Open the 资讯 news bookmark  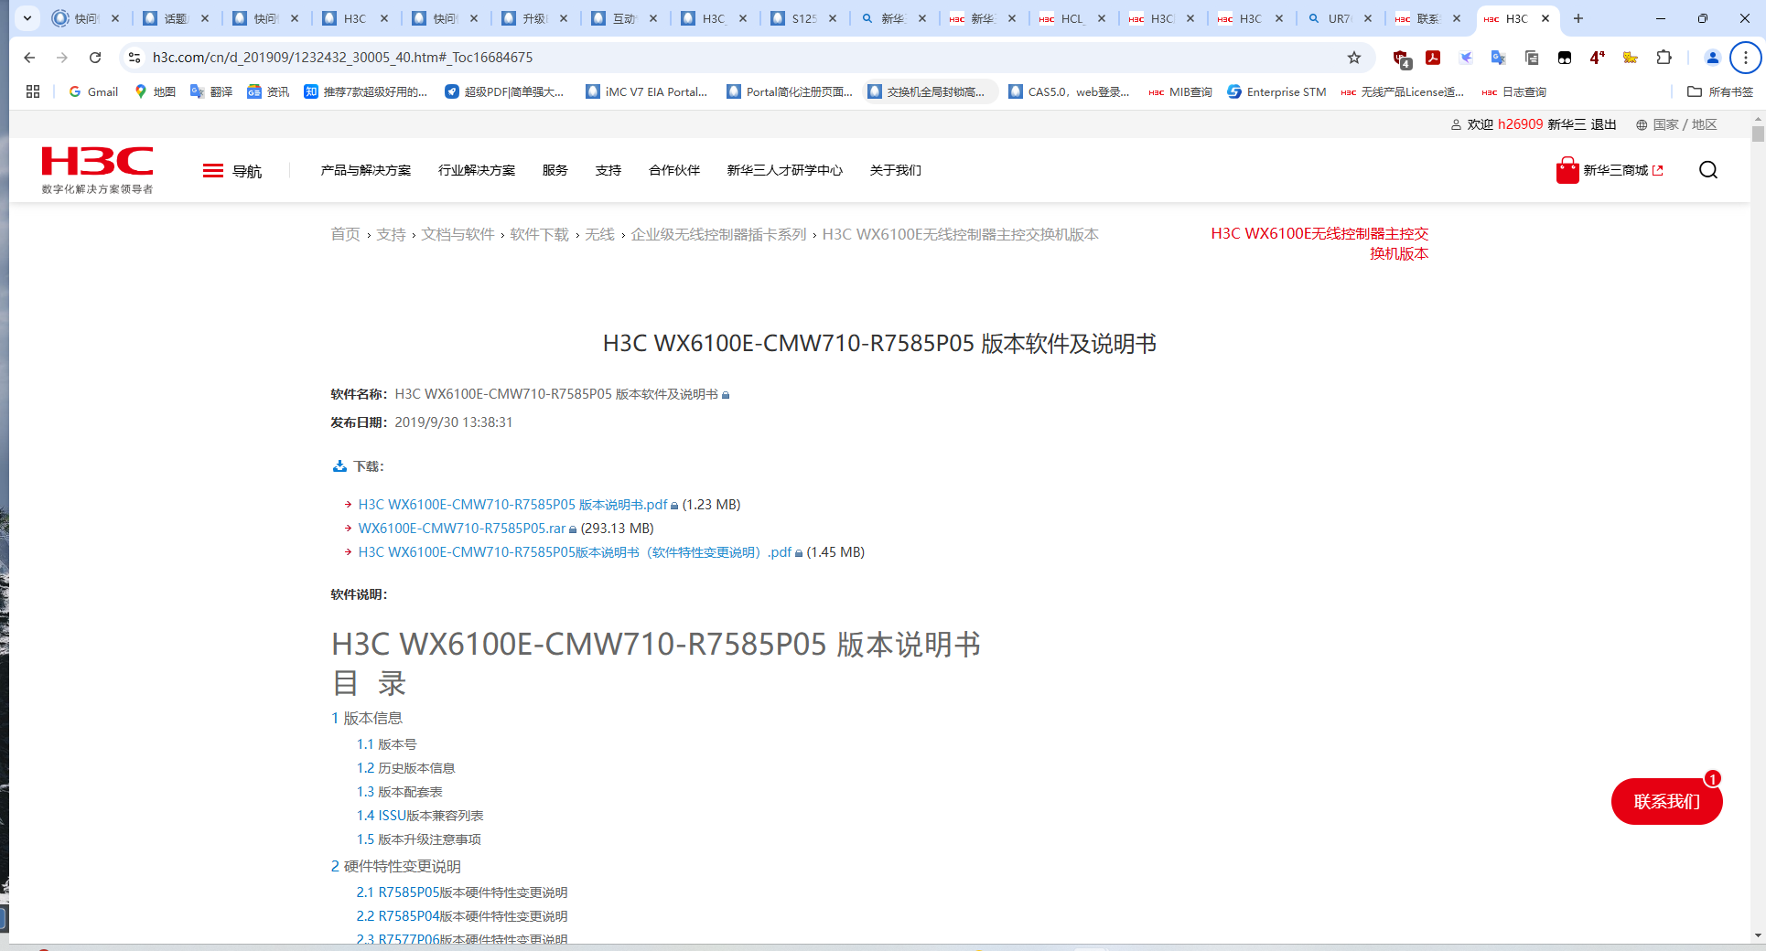tap(268, 91)
